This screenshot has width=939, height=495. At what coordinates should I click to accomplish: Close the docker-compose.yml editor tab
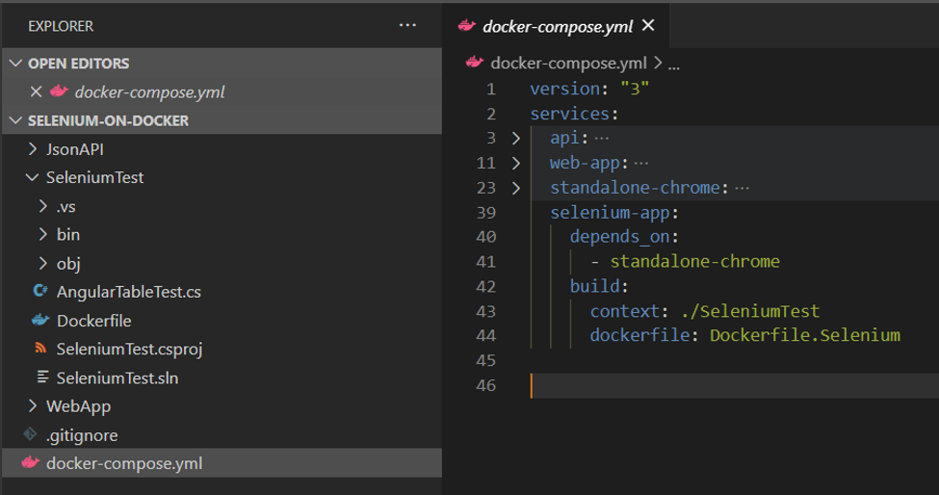click(648, 26)
